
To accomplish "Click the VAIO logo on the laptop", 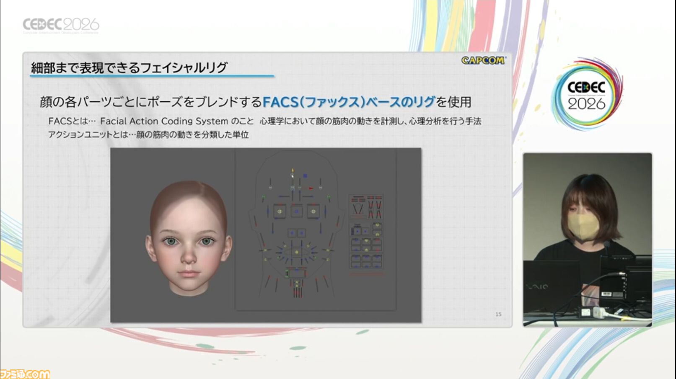I will point(538,286).
